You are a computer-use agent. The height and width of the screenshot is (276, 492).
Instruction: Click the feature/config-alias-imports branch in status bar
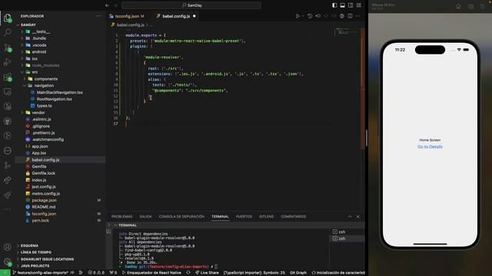40,273
